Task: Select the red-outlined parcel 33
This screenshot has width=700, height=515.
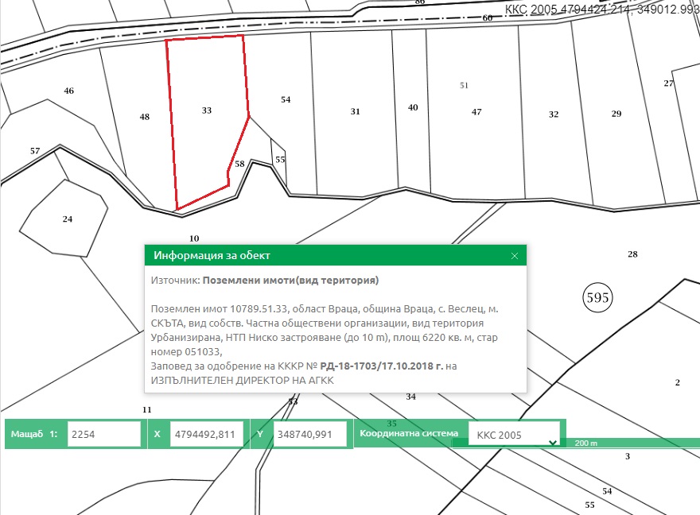Action: [206, 127]
